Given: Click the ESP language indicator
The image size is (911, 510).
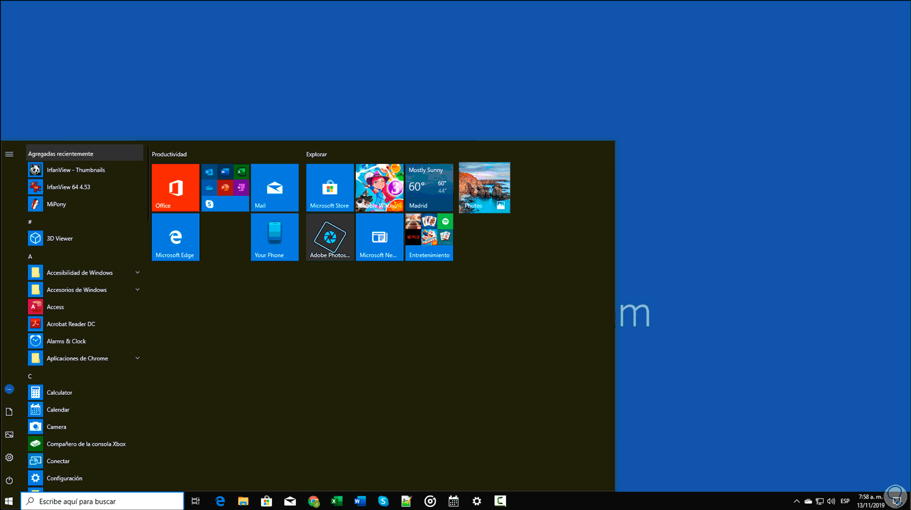Looking at the screenshot, I should coord(845,501).
